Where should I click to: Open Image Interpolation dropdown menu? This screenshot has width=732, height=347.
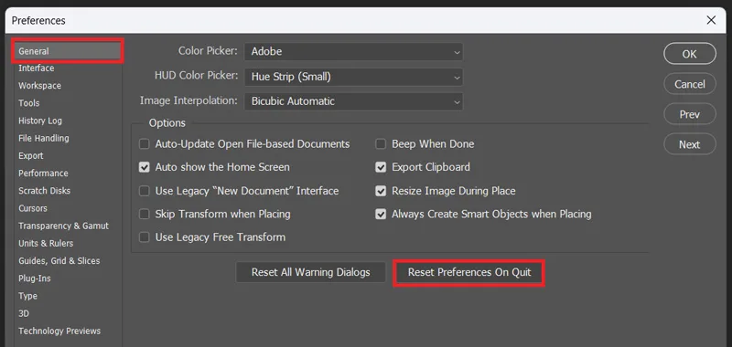[x=353, y=101]
